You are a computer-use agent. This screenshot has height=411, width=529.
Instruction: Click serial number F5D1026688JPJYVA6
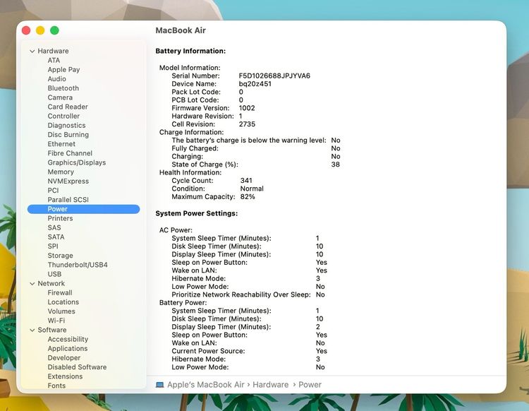coord(274,76)
